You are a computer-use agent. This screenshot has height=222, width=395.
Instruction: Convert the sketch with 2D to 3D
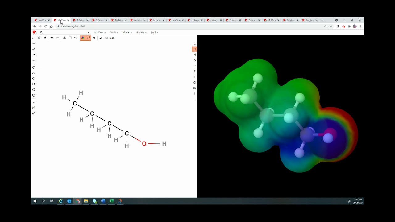[x=110, y=38]
